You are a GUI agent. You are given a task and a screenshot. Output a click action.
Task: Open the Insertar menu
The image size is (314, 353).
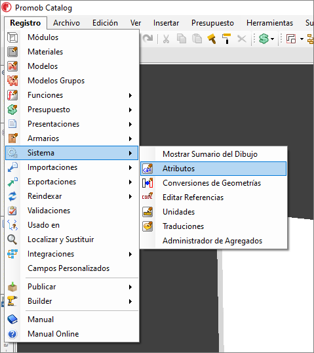click(166, 23)
